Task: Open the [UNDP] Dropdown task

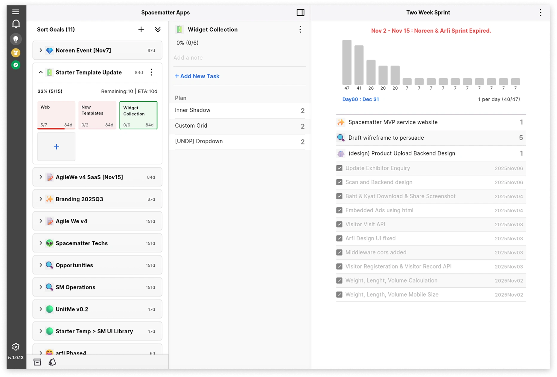Action: pyautogui.click(x=240, y=141)
